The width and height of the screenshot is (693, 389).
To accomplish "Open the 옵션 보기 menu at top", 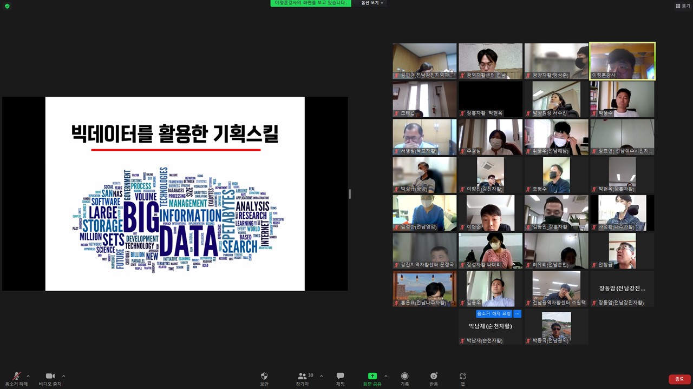I will [x=372, y=3].
